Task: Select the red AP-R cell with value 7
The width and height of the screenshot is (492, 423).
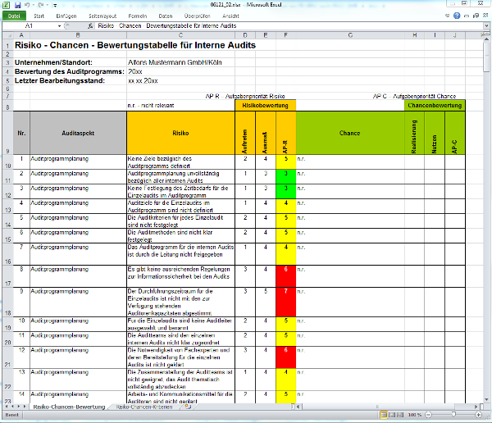Action: click(x=285, y=301)
